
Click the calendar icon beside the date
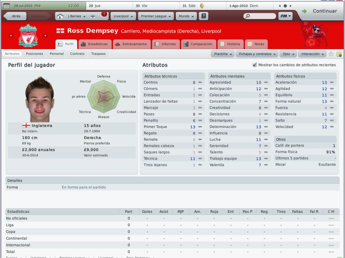pyautogui.click(x=7, y=6)
